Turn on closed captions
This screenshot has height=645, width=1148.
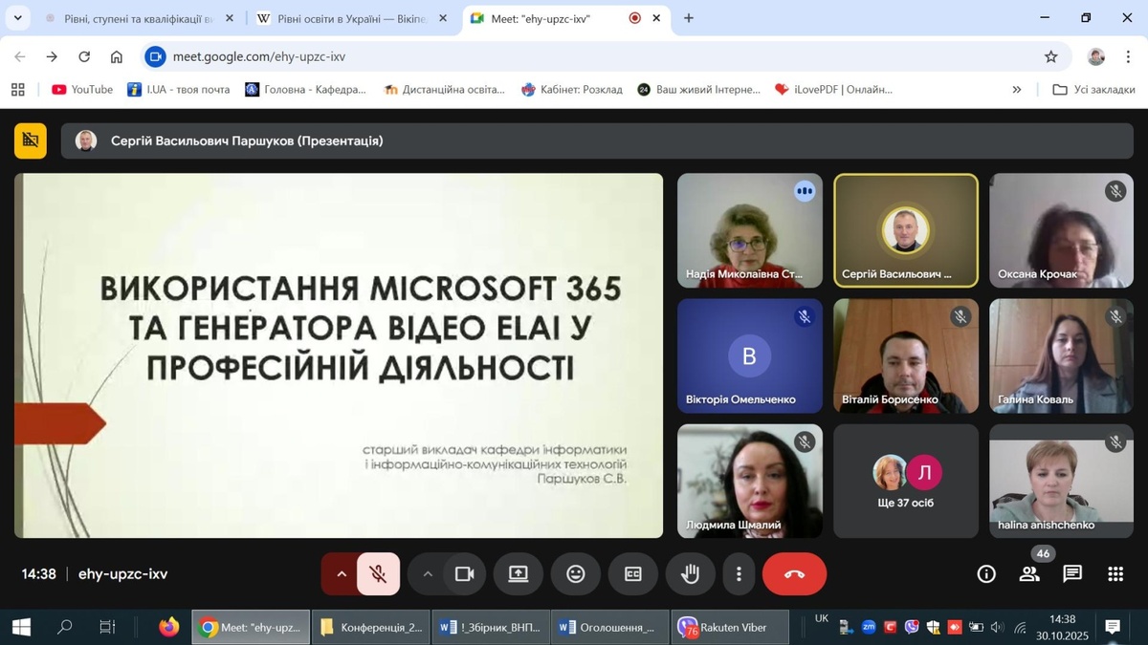coord(632,574)
